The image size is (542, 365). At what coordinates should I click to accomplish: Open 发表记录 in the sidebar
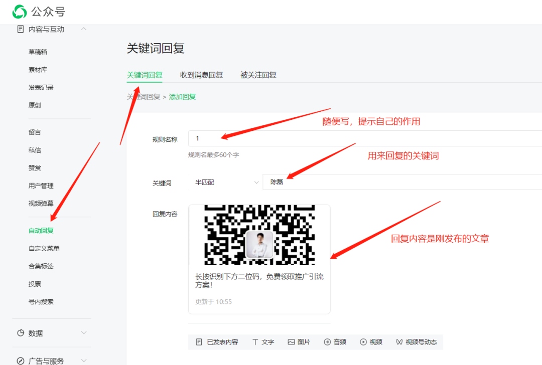click(41, 88)
